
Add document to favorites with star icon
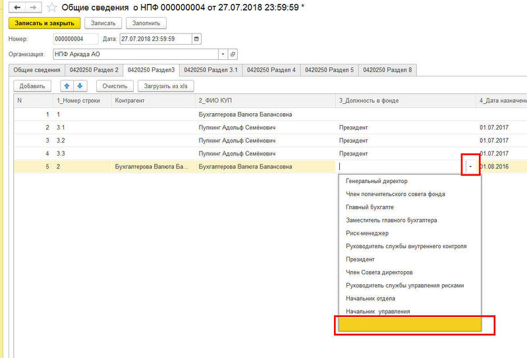[x=51, y=7]
